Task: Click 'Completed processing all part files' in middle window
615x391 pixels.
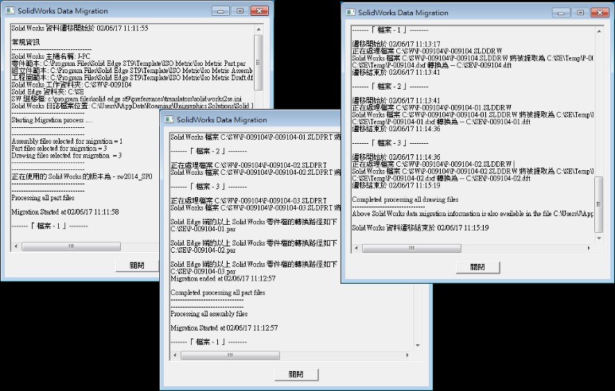Action: [x=218, y=292]
